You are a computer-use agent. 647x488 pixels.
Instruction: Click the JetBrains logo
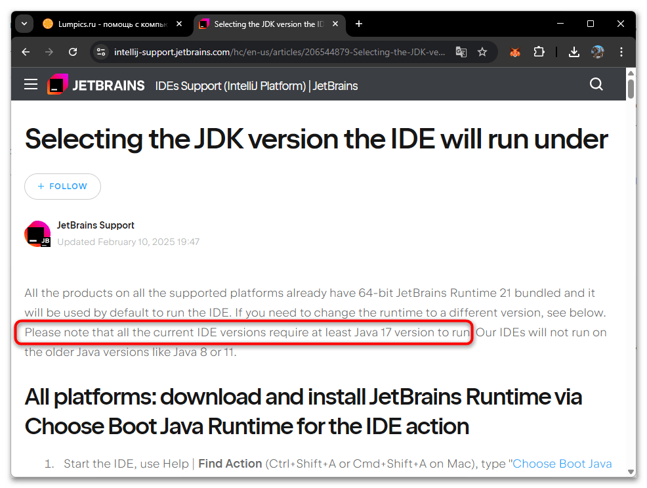pyautogui.click(x=96, y=85)
